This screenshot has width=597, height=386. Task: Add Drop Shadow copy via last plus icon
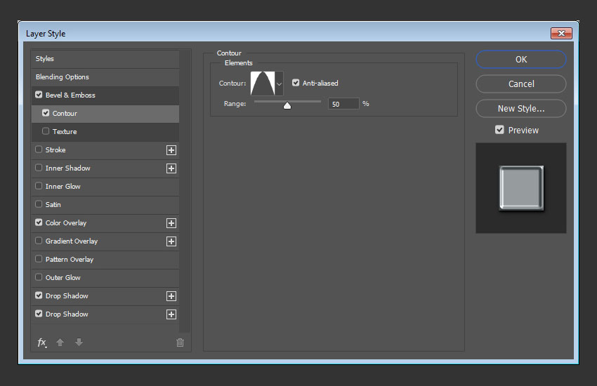click(x=171, y=314)
